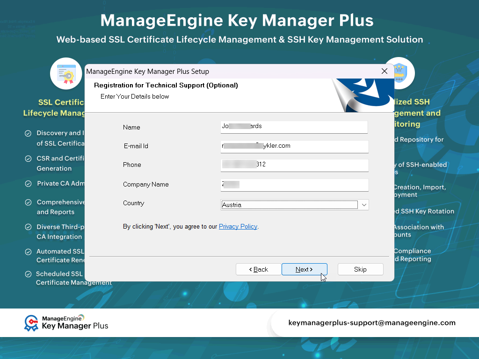This screenshot has height=359, width=479.
Task: Skip the registration step
Action: 361,269
